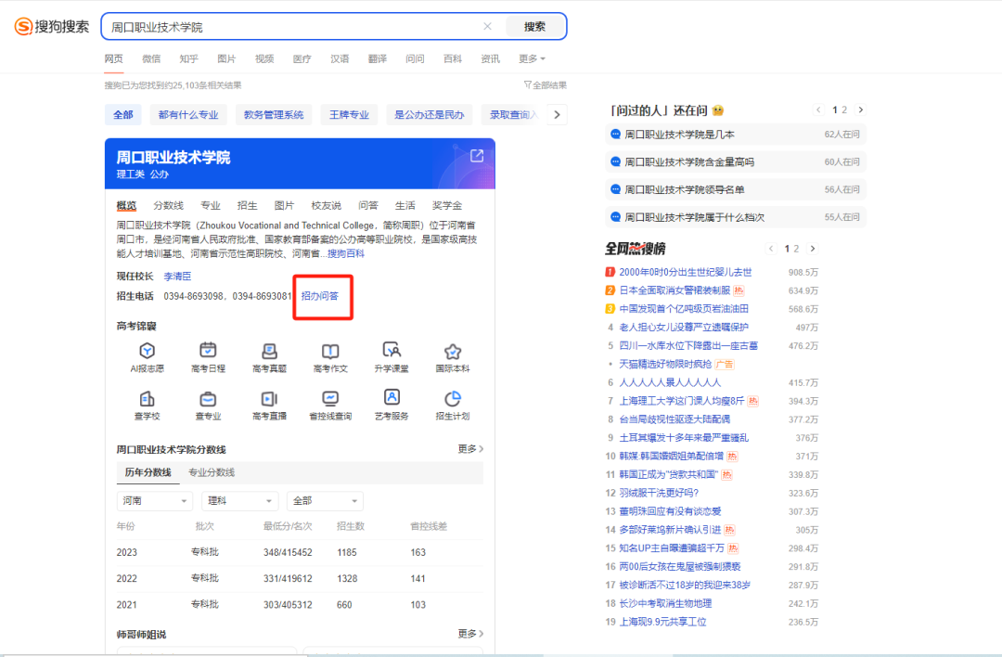Open the 全部结果 filter
Screen dimensions: 1002x657
coord(546,85)
